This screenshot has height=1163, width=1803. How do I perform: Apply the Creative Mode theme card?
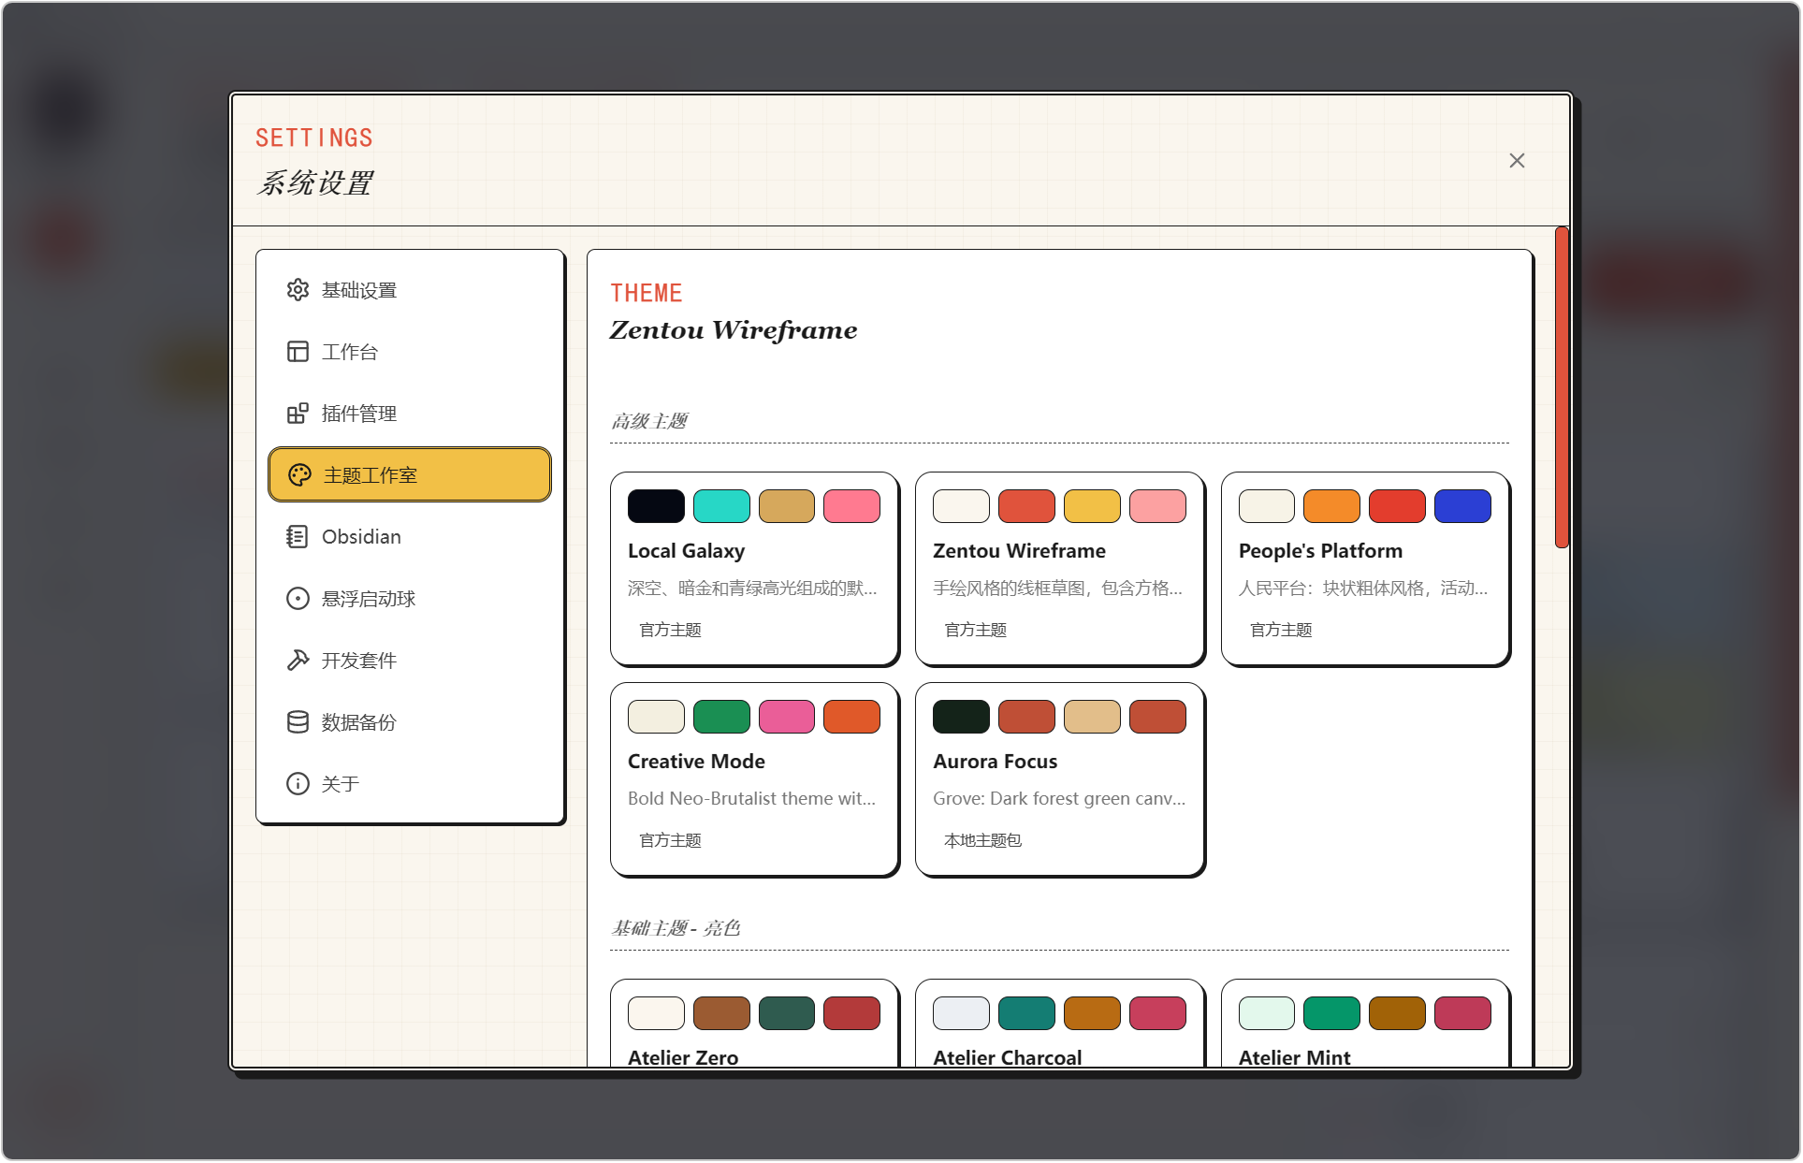tap(754, 779)
